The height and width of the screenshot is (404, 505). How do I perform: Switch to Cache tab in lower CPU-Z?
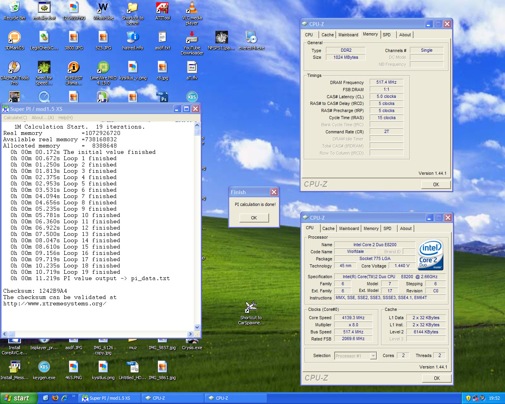[x=328, y=228]
